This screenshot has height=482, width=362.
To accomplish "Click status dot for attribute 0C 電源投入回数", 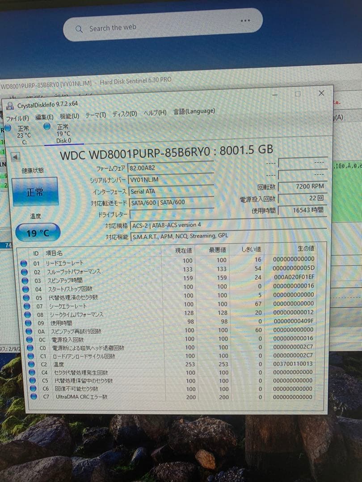I will click(29, 340).
